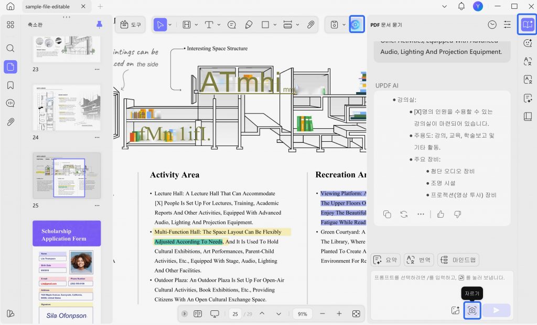Click the 번역 translate button
Viewport: 537px width, 325px height.
click(x=419, y=260)
